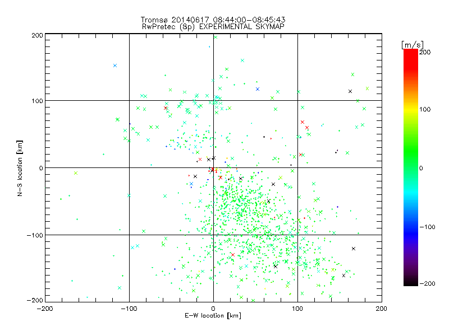This screenshot has height=336, width=449.
Task: Click the E-W axis tick label '200'
Action: 382,309
